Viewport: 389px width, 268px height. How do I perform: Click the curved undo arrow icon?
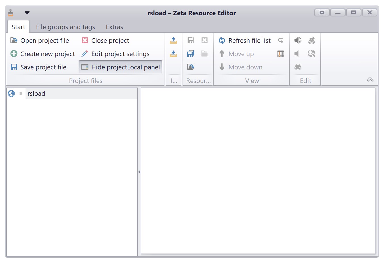click(x=281, y=41)
